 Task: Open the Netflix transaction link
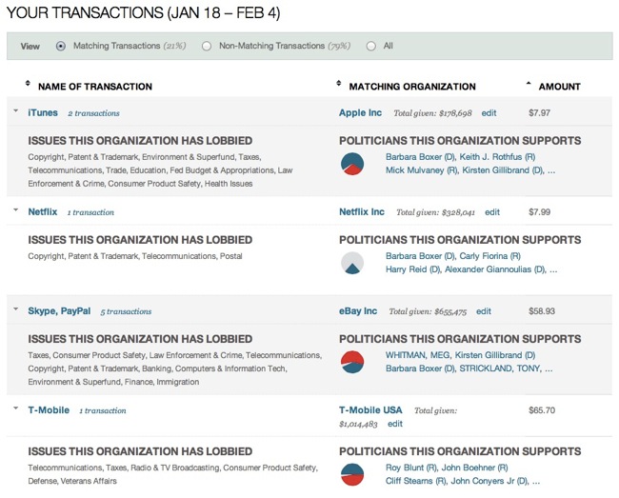click(x=43, y=212)
